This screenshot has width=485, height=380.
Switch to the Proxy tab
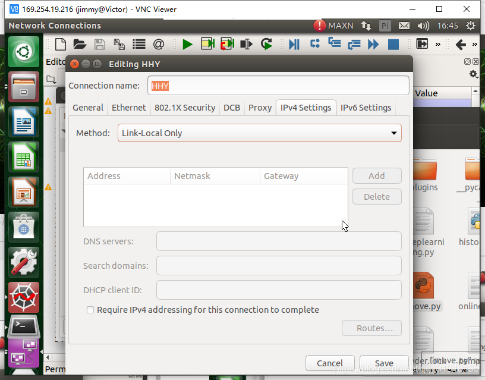[x=260, y=108]
